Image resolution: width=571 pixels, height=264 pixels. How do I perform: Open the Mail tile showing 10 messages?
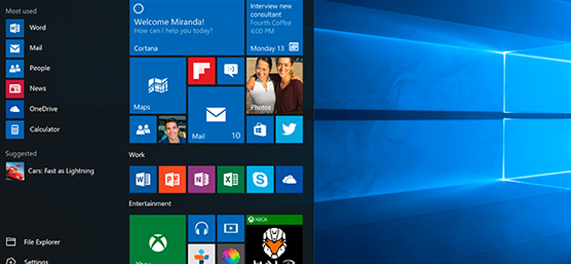216,115
